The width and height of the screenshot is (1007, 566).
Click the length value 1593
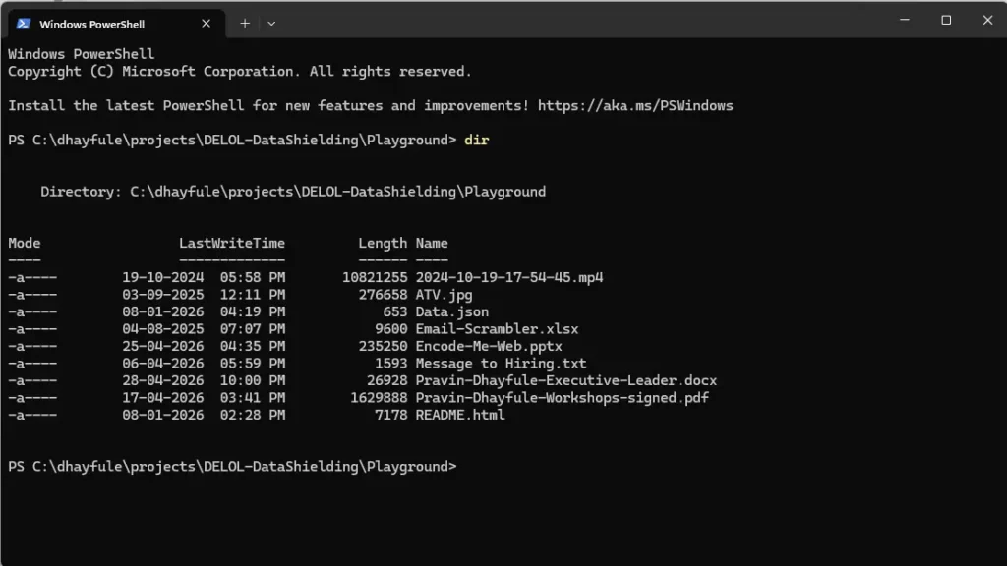[391, 364]
